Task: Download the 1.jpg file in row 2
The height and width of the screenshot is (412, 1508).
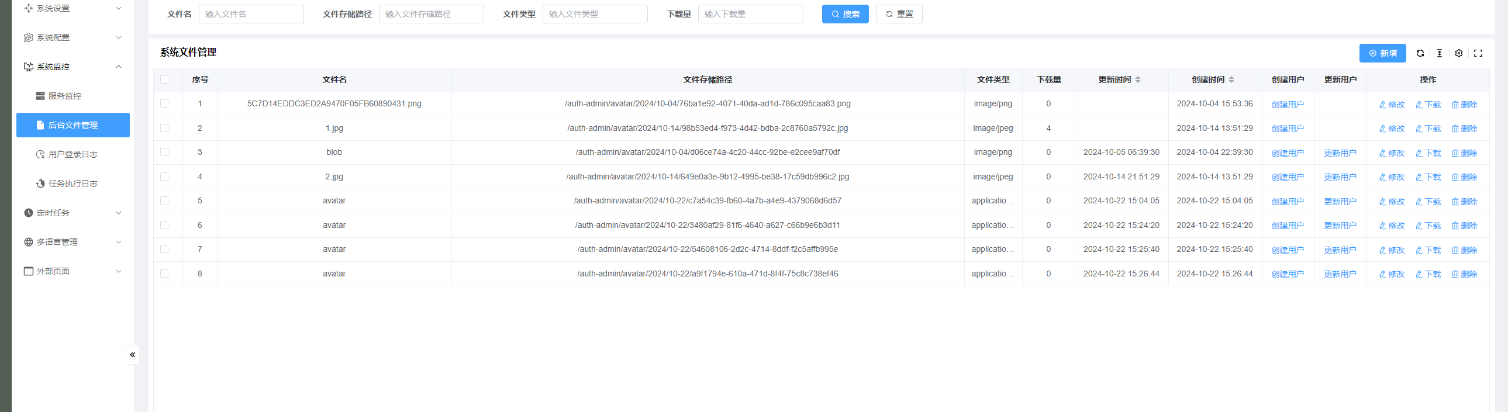Action: 1428,129
